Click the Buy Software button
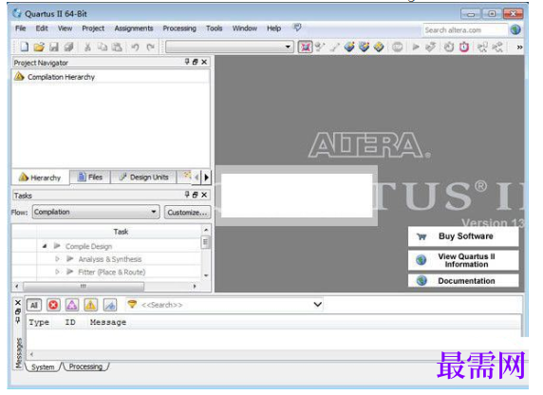The image size is (543, 395). point(463,236)
